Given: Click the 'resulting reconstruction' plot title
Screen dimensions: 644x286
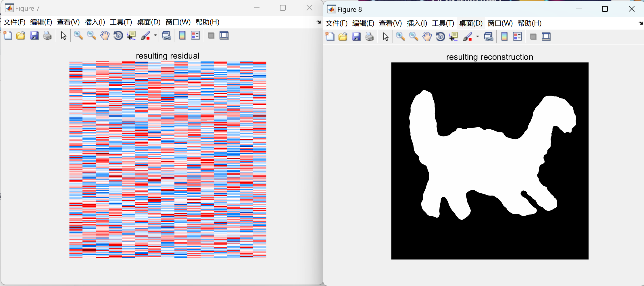Looking at the screenshot, I should (490, 57).
